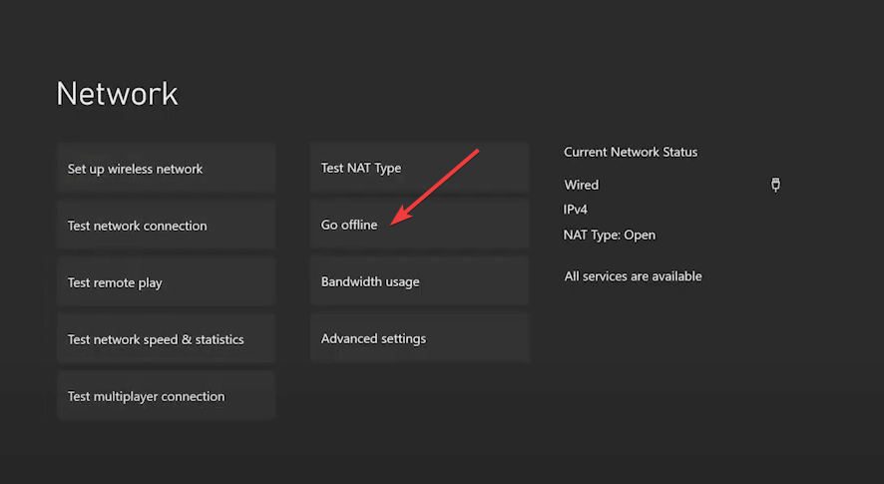884x484 pixels.
Task: Select the Go offline tile
Action: (x=419, y=225)
